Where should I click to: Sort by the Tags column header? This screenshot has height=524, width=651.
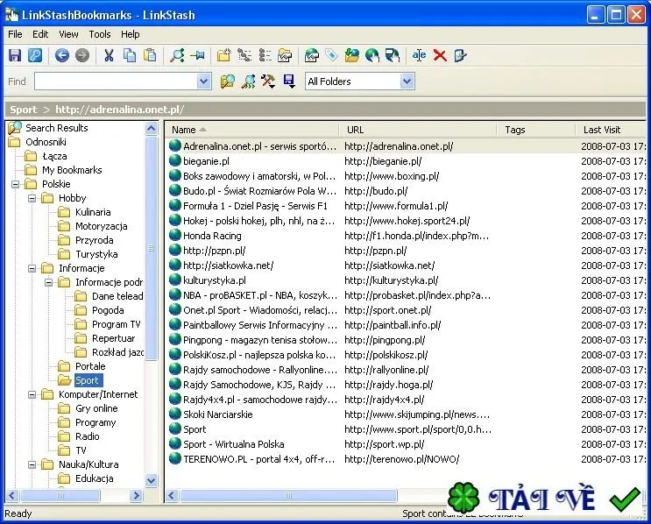coord(537,130)
